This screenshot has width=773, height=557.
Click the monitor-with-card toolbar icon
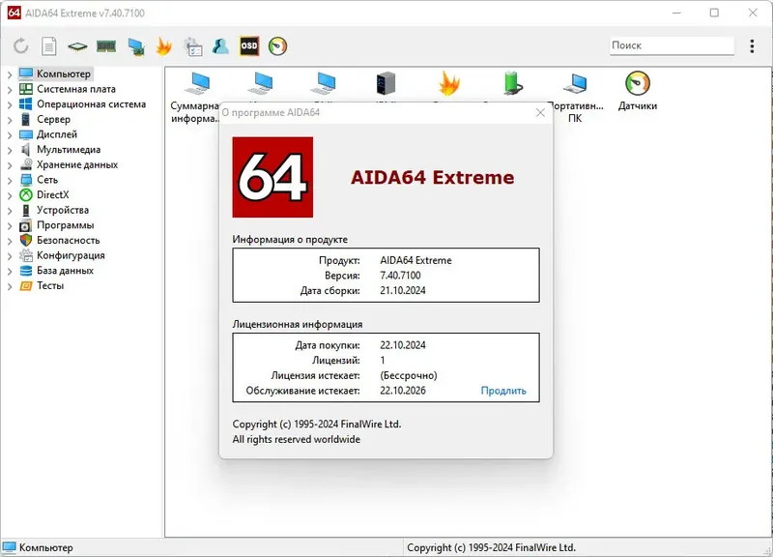[x=136, y=46]
